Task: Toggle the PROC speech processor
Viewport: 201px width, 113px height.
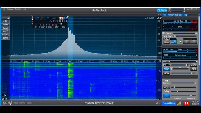Action: coord(166,69)
